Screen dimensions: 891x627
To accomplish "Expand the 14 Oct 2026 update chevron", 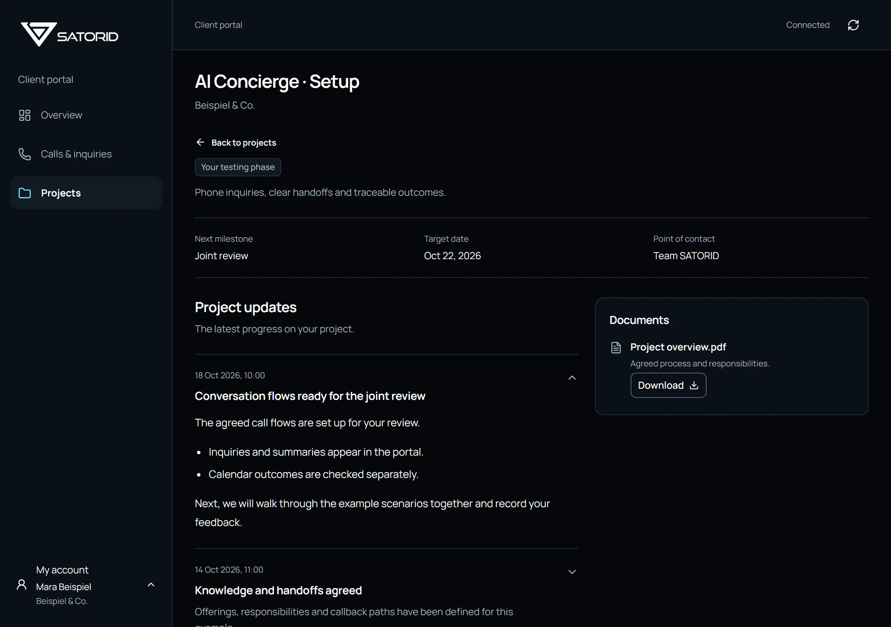I will pos(572,572).
